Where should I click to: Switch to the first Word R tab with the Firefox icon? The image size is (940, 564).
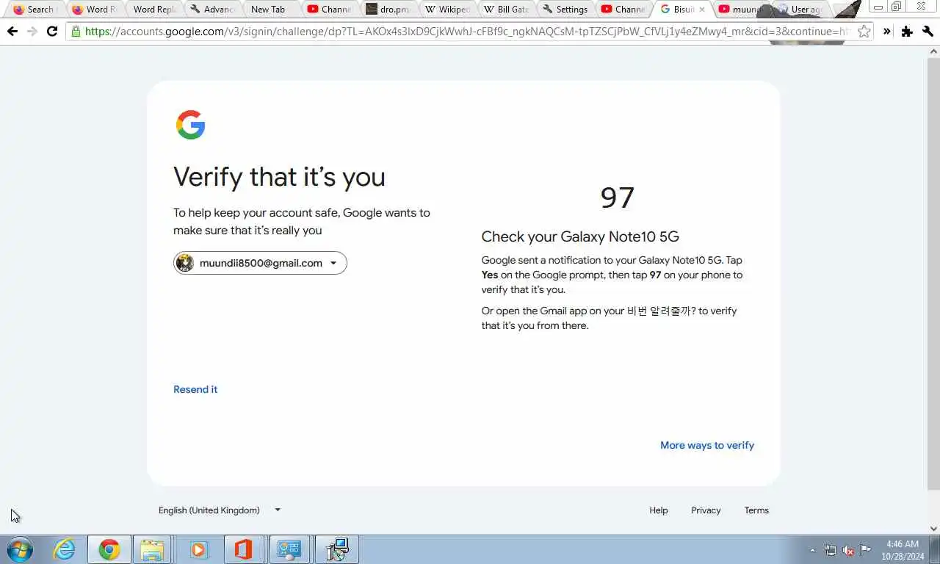(95, 10)
